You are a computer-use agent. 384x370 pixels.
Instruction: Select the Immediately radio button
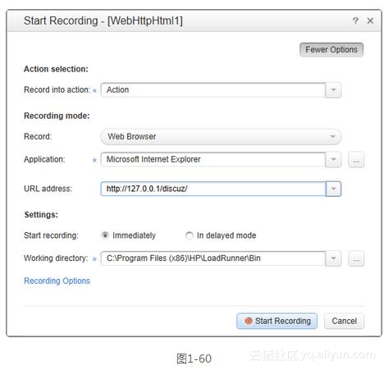pyautogui.click(x=105, y=235)
